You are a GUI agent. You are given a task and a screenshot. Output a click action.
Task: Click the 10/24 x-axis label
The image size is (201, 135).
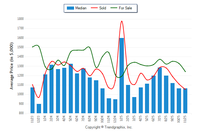point(102,119)
